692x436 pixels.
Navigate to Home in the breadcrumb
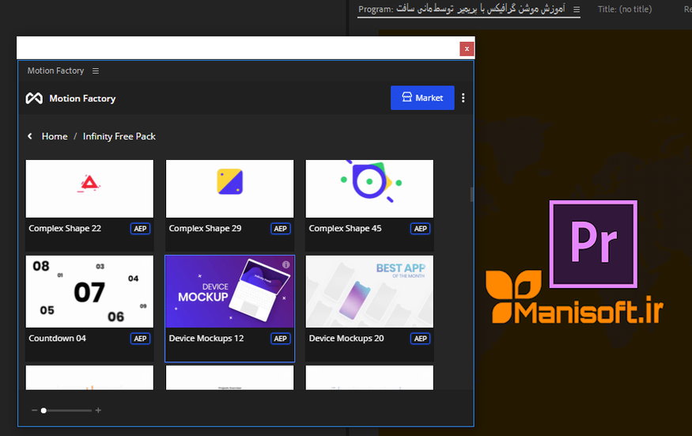click(x=55, y=136)
